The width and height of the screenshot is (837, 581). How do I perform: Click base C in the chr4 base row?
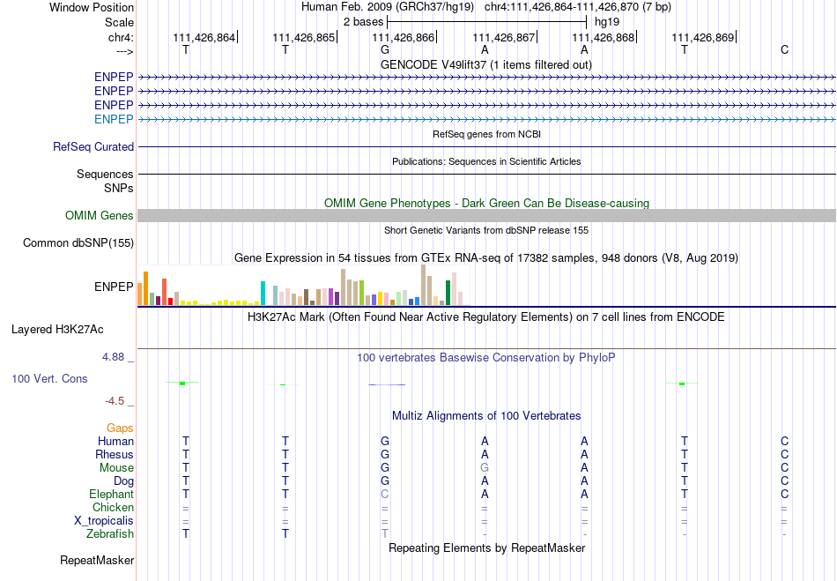[784, 49]
